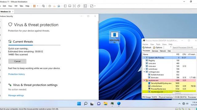Viewport: 197px width, 110px height.
Task: Expand the wininit.exe process tree
Action: [144, 69]
